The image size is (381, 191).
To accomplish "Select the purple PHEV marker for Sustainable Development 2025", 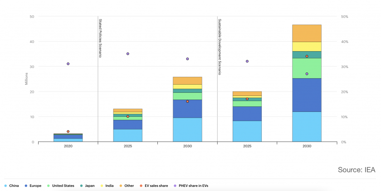I will pyautogui.click(x=247, y=61).
